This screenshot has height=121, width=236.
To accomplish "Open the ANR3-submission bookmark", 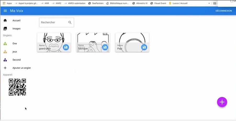I will point(76,3).
